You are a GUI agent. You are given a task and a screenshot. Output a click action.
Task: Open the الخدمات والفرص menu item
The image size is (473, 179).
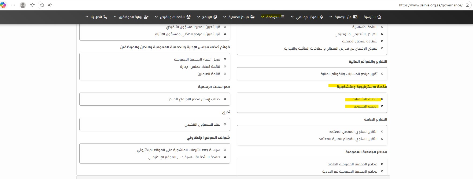tap(172, 17)
